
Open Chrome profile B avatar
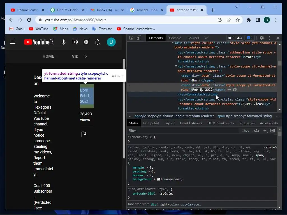click(267, 20)
